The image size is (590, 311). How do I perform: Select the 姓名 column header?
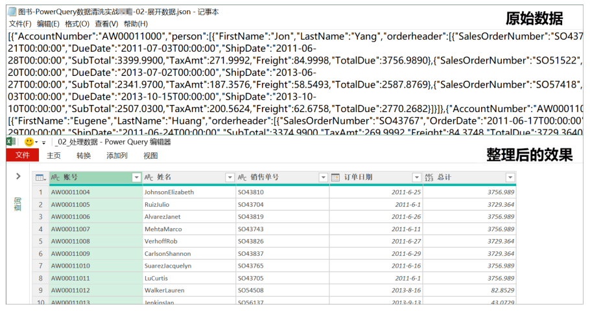tap(189, 178)
